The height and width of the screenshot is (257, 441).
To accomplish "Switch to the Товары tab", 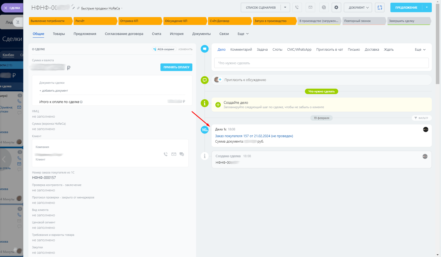I will pyautogui.click(x=59, y=34).
